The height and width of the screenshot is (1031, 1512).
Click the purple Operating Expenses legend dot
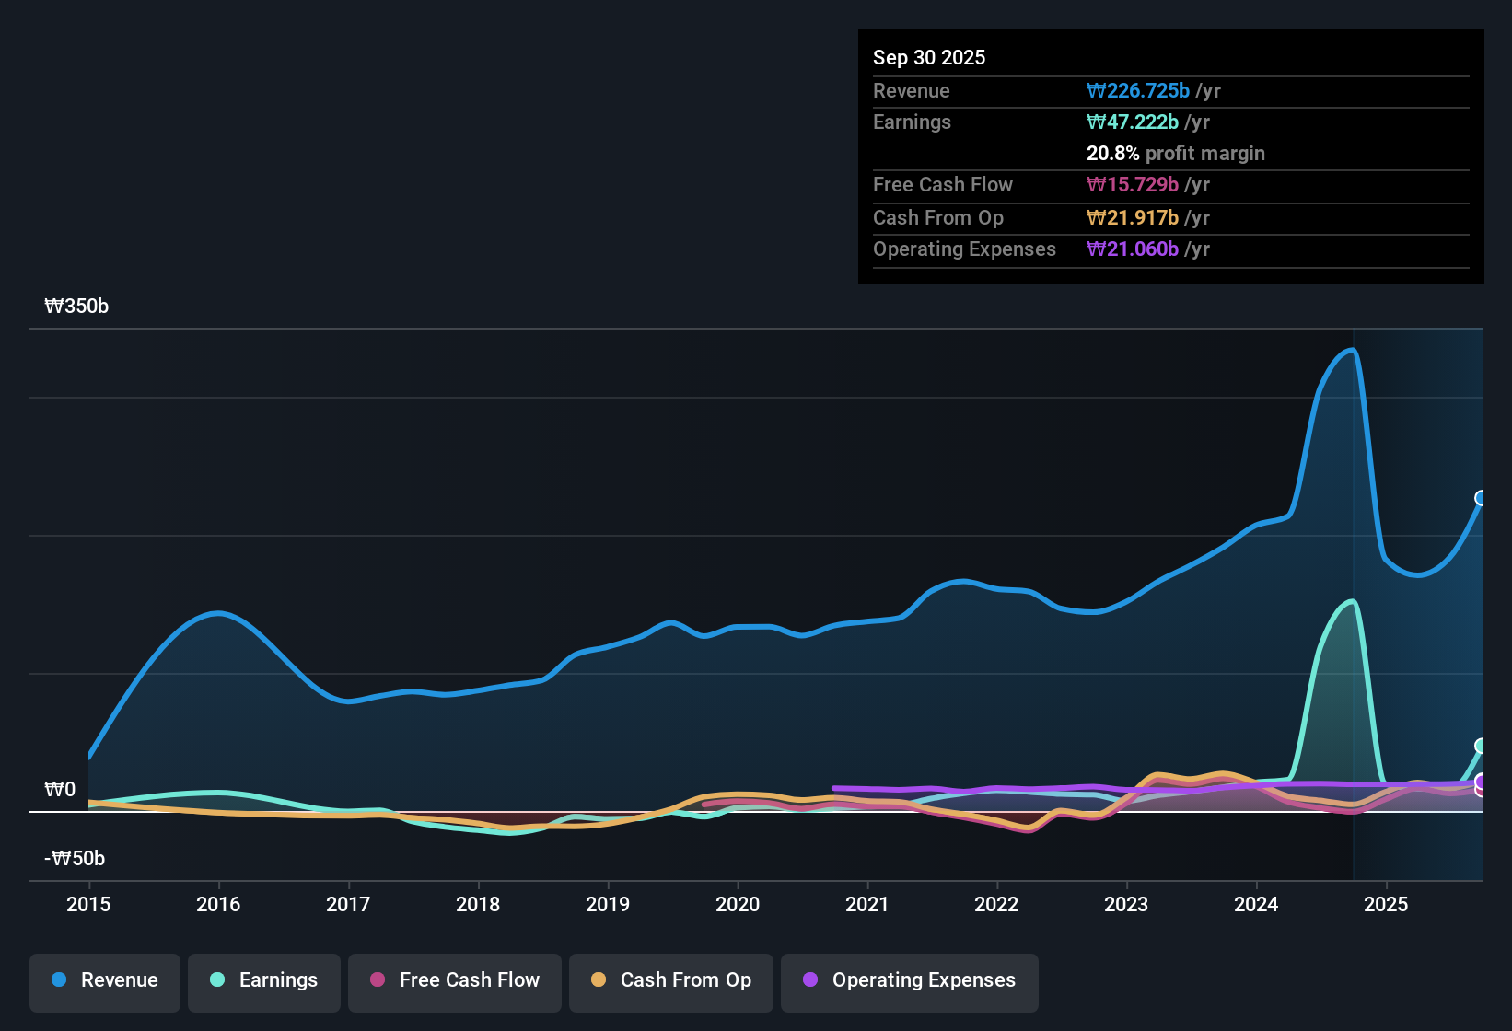point(810,980)
